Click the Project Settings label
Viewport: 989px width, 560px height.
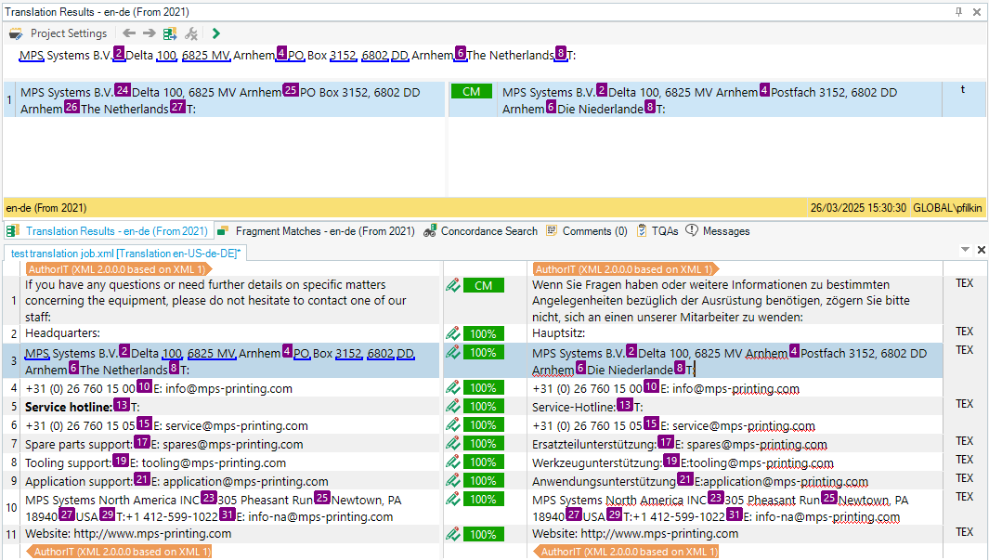click(x=67, y=33)
